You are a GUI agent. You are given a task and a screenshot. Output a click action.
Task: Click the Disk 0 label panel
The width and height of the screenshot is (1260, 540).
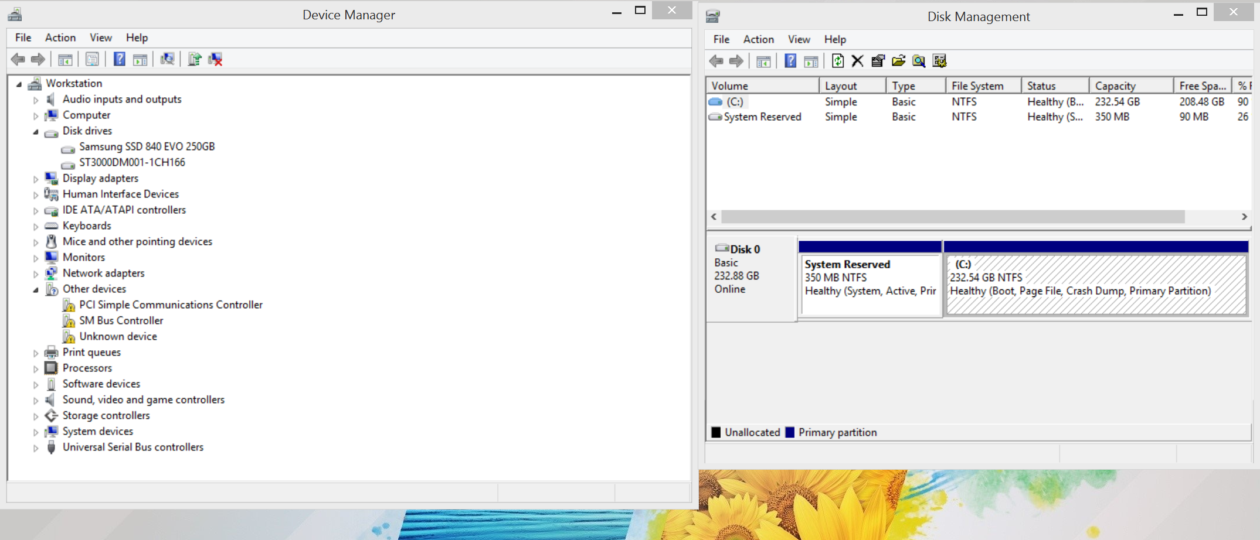pyautogui.click(x=752, y=279)
